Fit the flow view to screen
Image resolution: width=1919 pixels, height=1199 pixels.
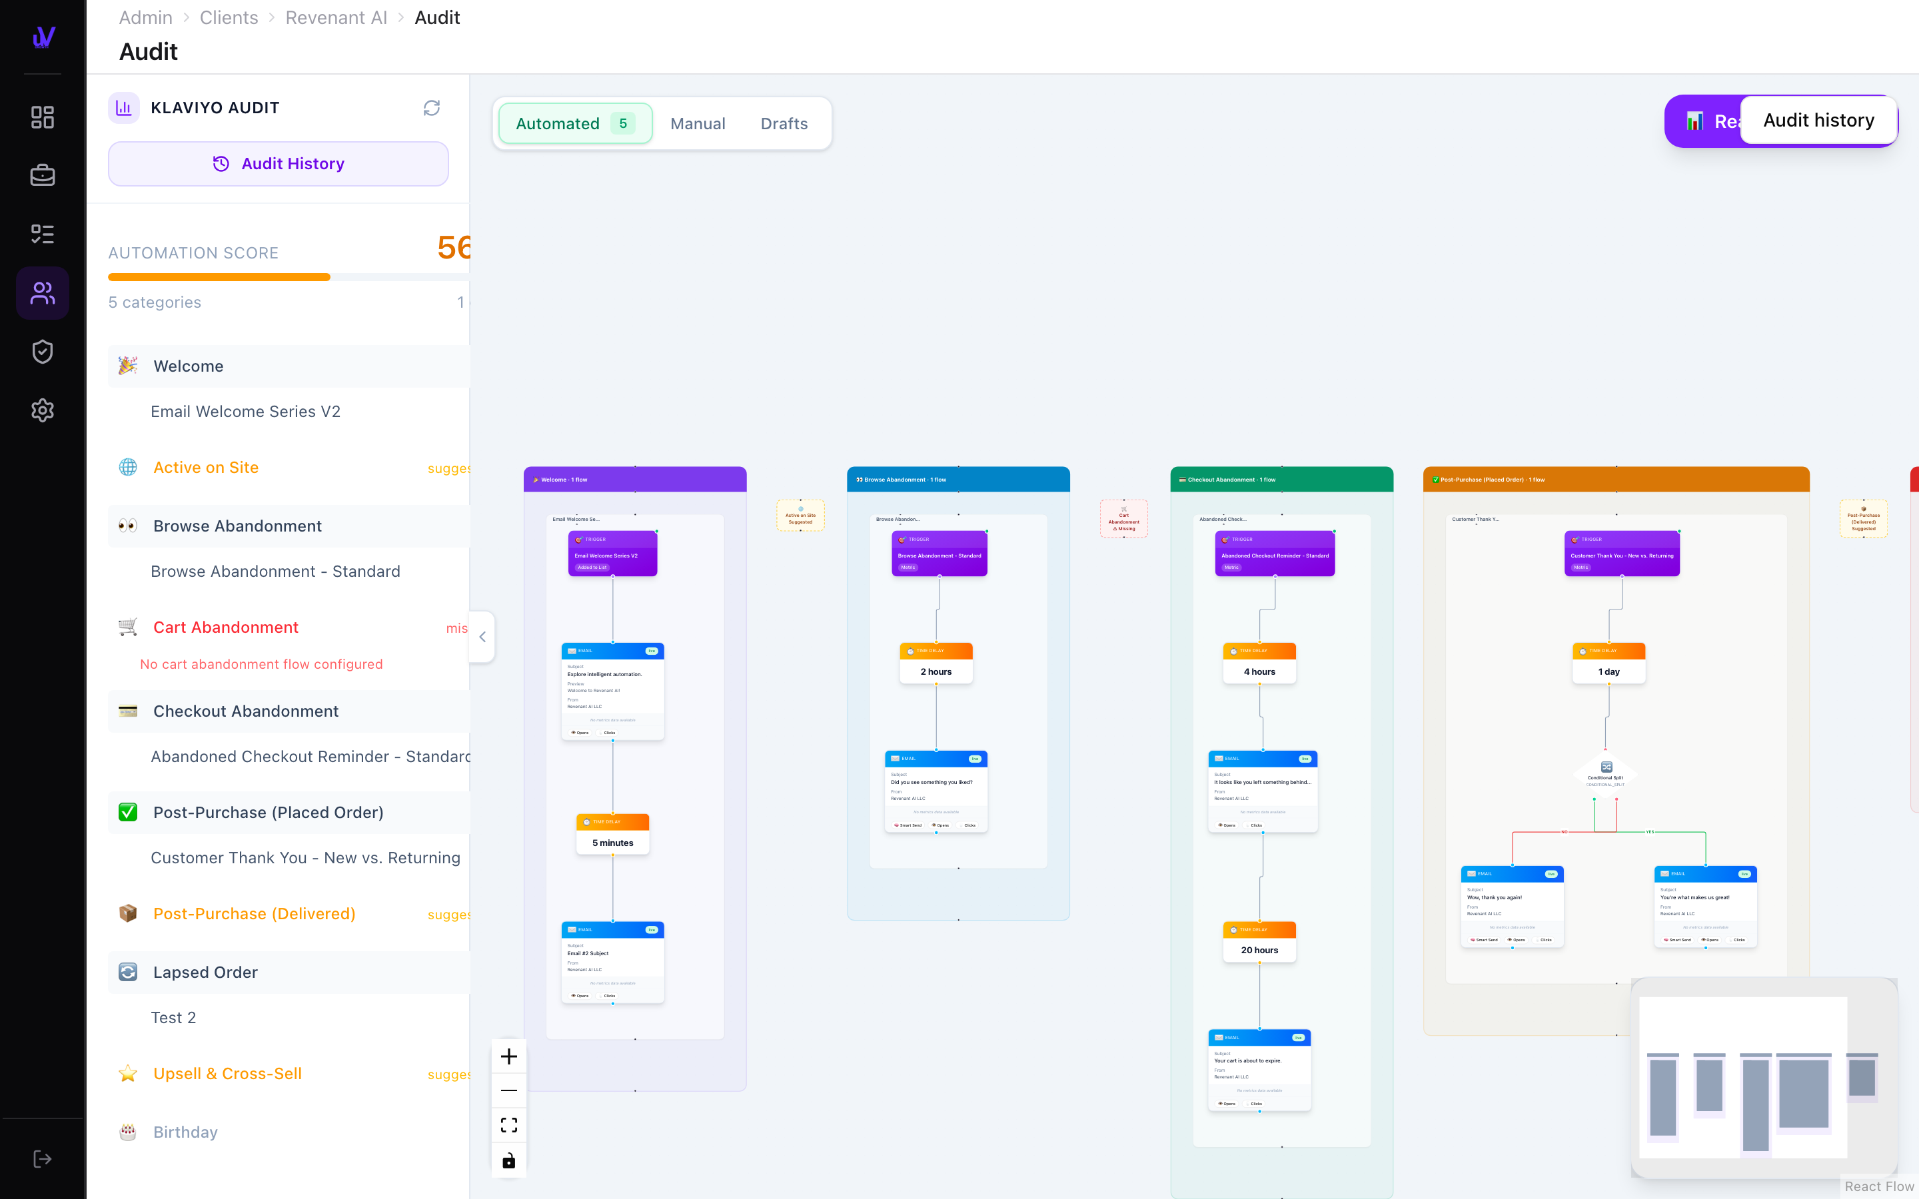point(509,1125)
